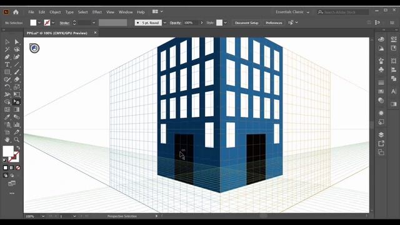This screenshot has width=400, height=225.
Task: Click the perspective plane switching widget
Action: pos(34,48)
